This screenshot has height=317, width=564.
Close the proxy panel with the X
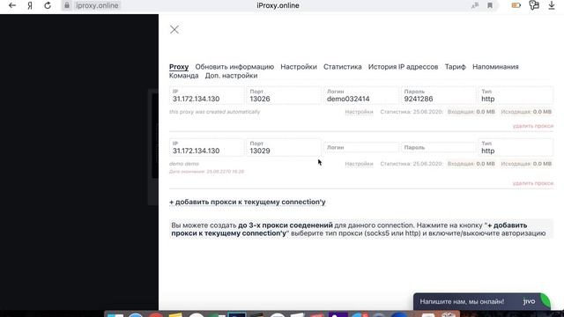pos(174,29)
